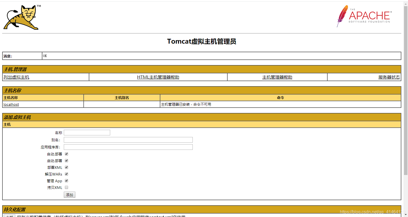This screenshot has width=408, height=217.
Task: Click the 添加 button
Action: pyautogui.click(x=69, y=195)
